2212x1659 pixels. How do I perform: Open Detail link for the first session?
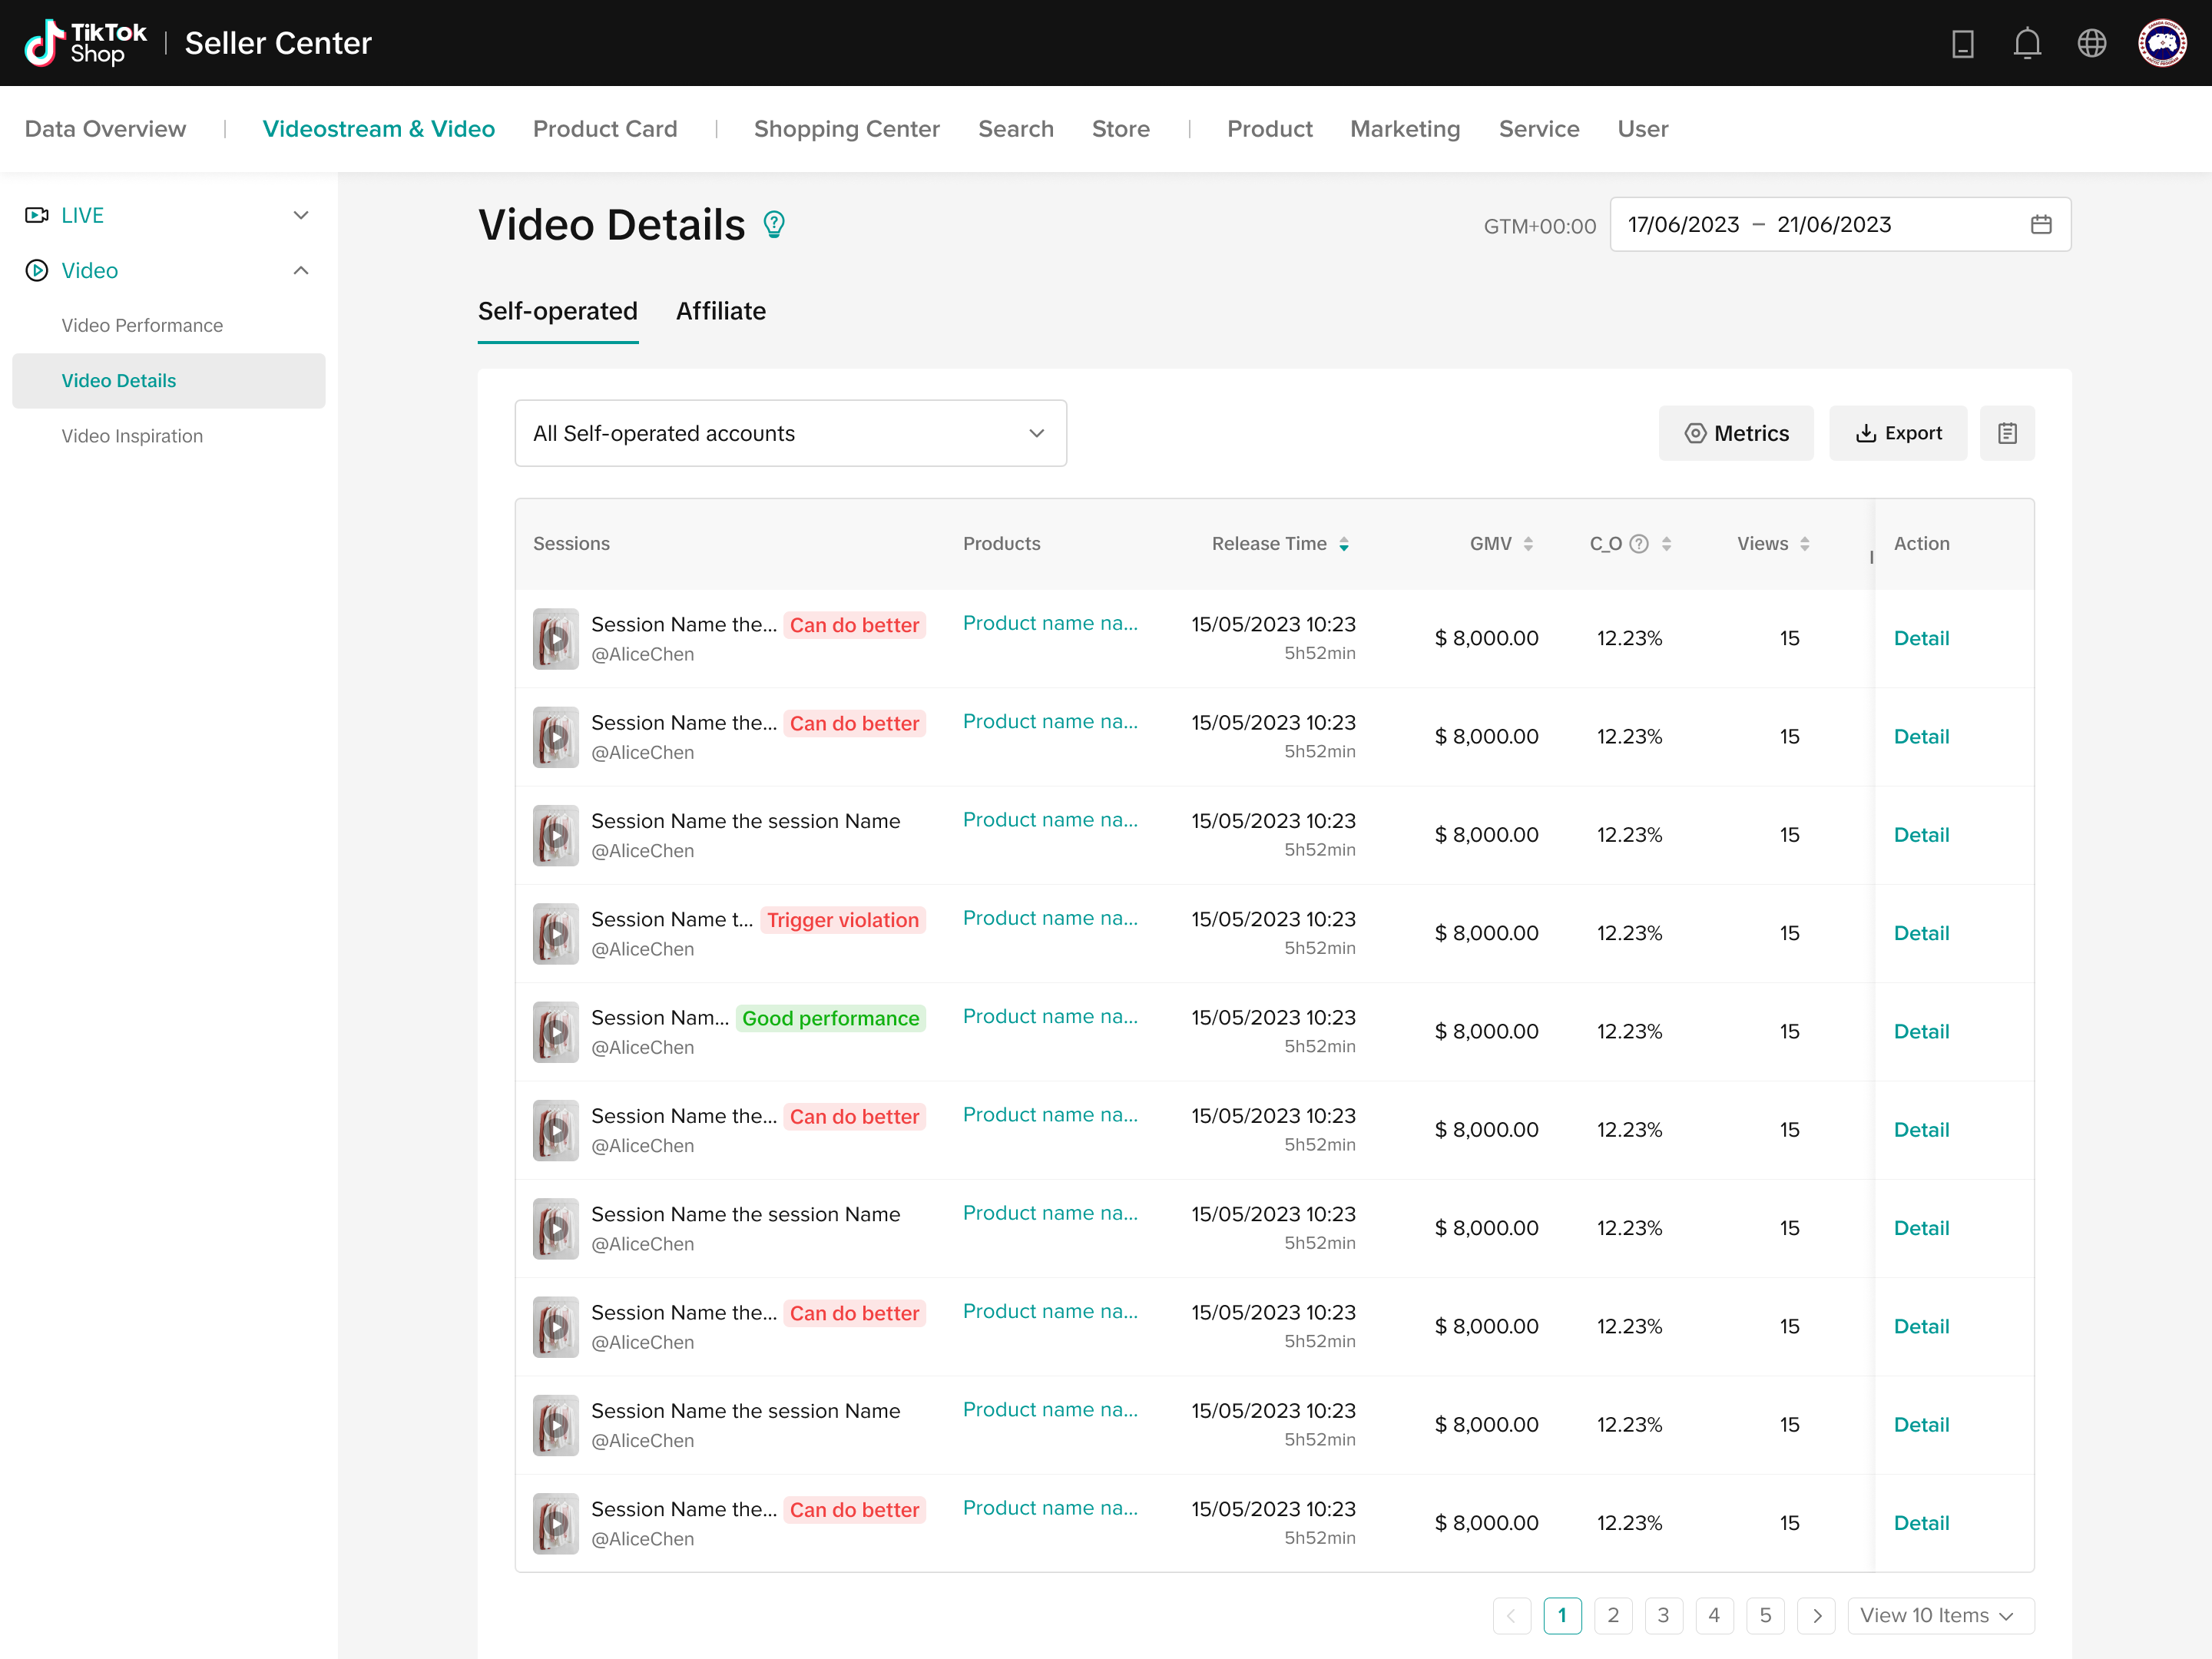click(x=1920, y=638)
